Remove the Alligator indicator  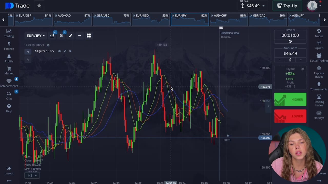70,51
